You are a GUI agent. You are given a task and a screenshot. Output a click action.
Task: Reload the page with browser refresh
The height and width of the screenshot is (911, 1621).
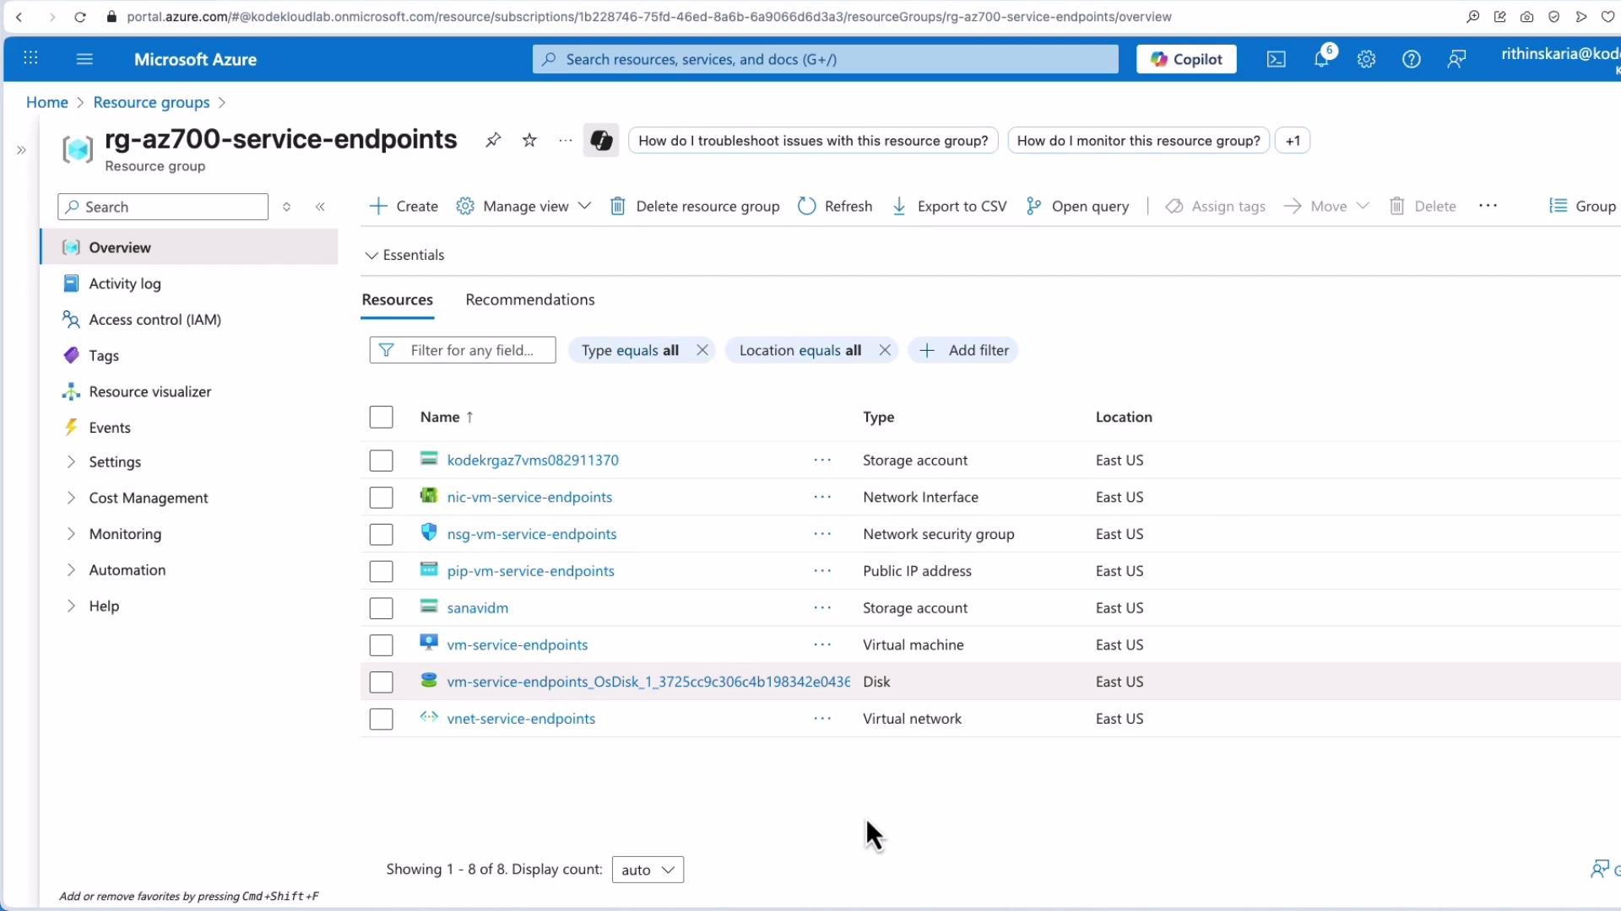(x=80, y=17)
